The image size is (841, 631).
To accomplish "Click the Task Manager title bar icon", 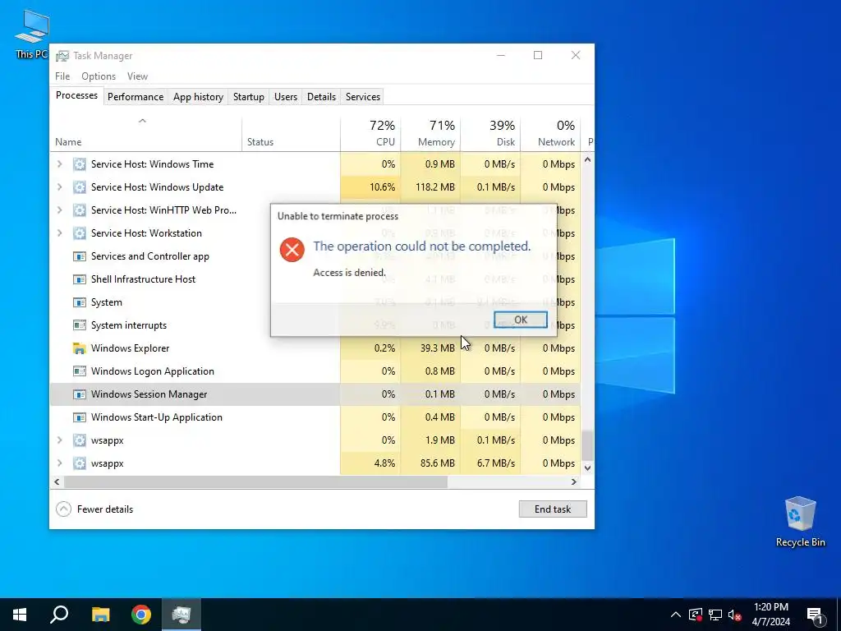I will click(x=62, y=56).
